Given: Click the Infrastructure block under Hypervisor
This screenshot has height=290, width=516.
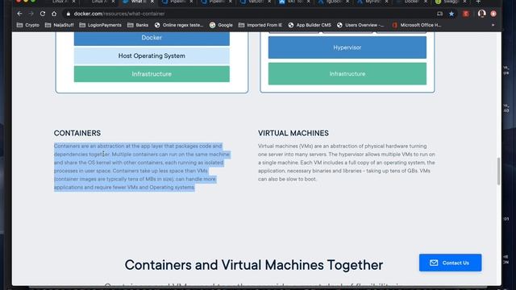Looking at the screenshot, I should (347, 74).
